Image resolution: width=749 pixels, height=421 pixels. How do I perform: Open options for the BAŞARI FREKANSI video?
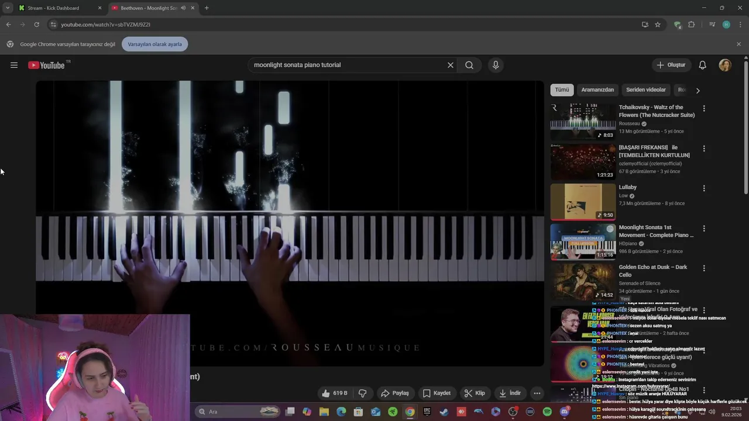(704, 149)
